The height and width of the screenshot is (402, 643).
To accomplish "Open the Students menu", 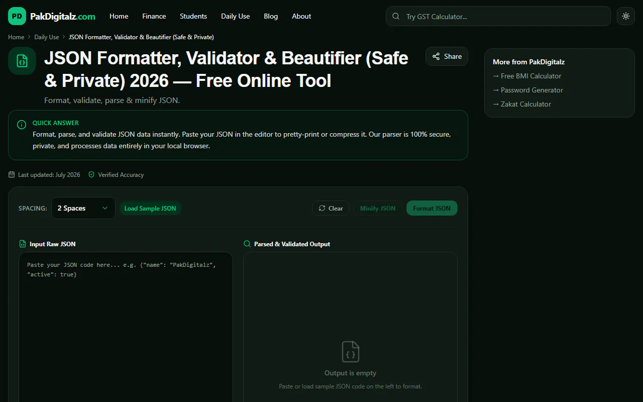I will [193, 16].
